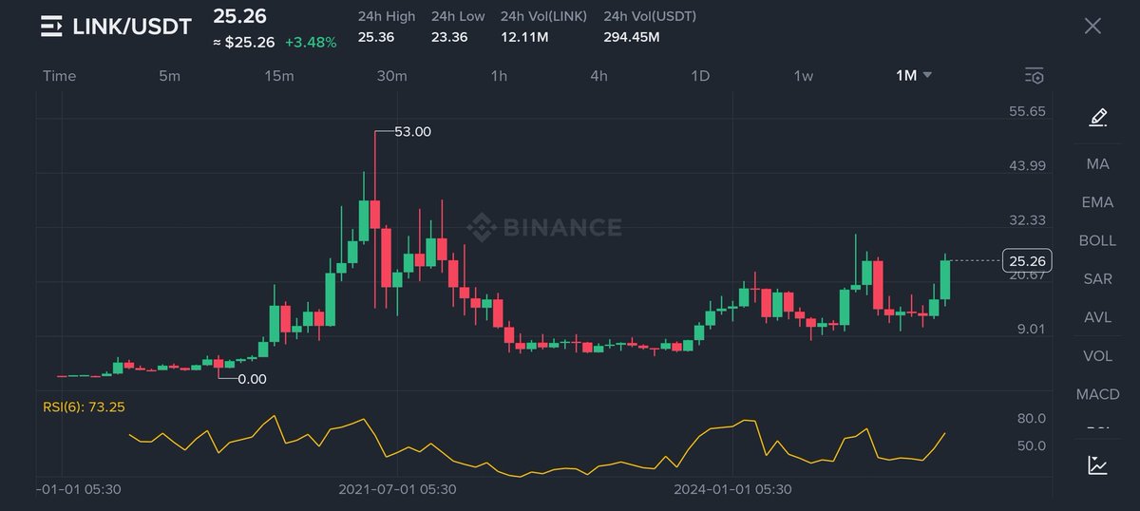
Task: Click the latest green monthly candle
Action: 946,278
